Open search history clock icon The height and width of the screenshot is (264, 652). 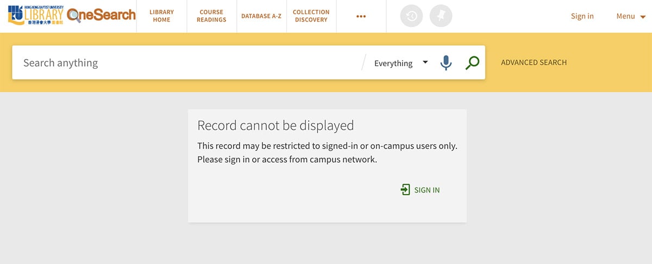pyautogui.click(x=411, y=16)
